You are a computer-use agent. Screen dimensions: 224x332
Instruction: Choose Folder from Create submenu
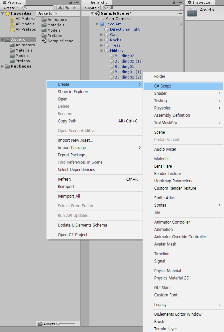tap(183, 77)
